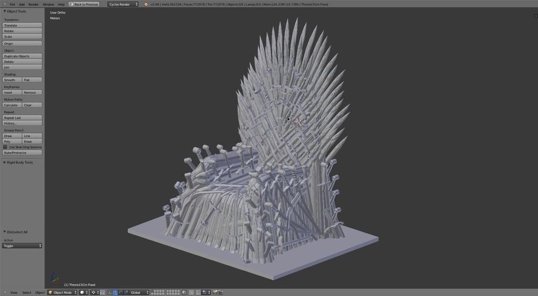Image resolution: width=538 pixels, height=296 pixels.
Task: Expand the Rigid Body Tools panel
Action: [5, 162]
